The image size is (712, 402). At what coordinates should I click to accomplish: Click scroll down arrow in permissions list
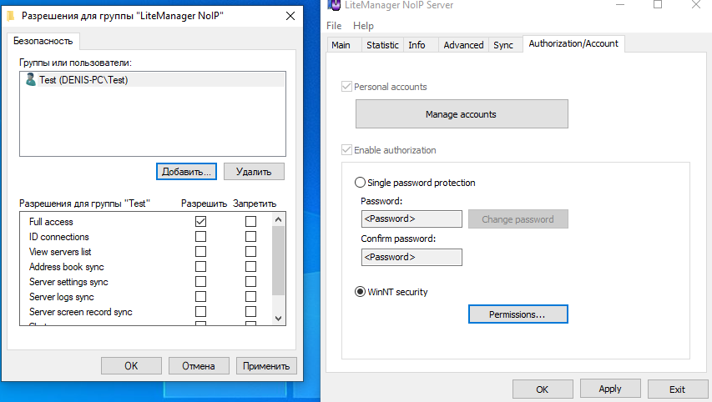[278, 319]
